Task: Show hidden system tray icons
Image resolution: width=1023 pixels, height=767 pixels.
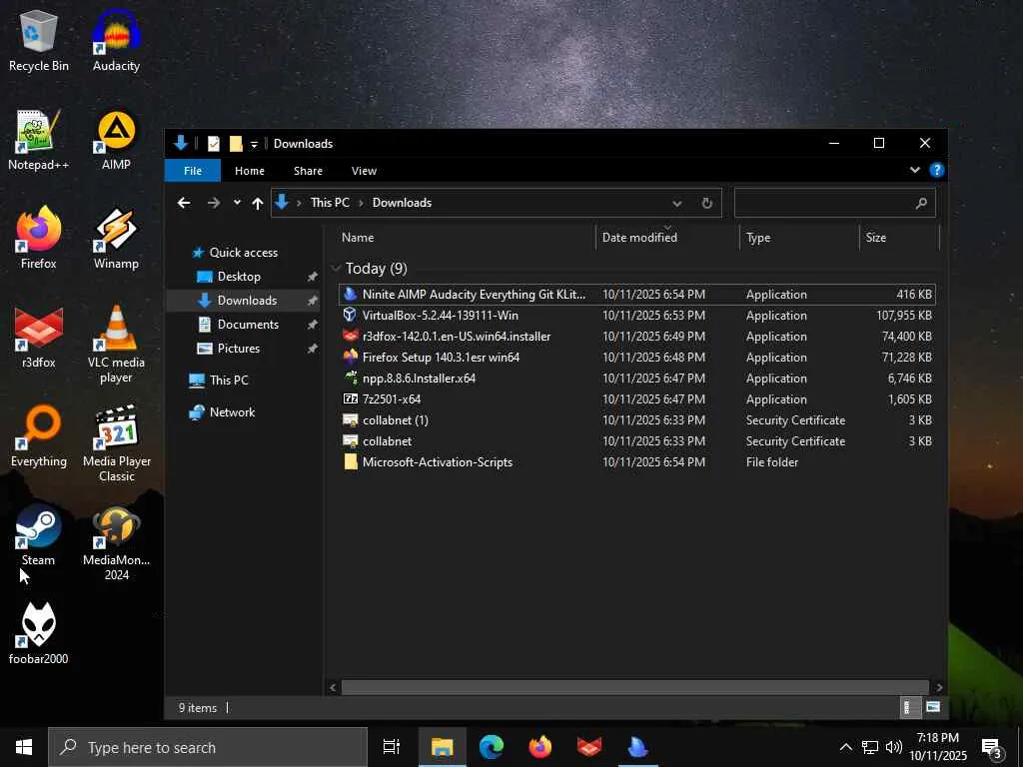Action: tap(845, 747)
